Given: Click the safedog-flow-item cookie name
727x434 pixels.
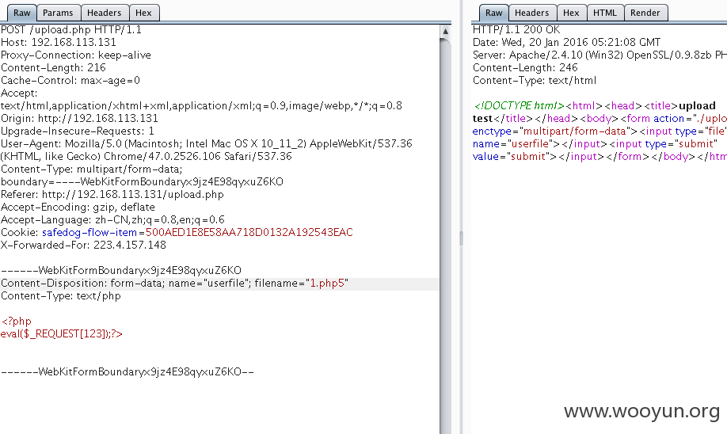Looking at the screenshot, I should point(89,232).
